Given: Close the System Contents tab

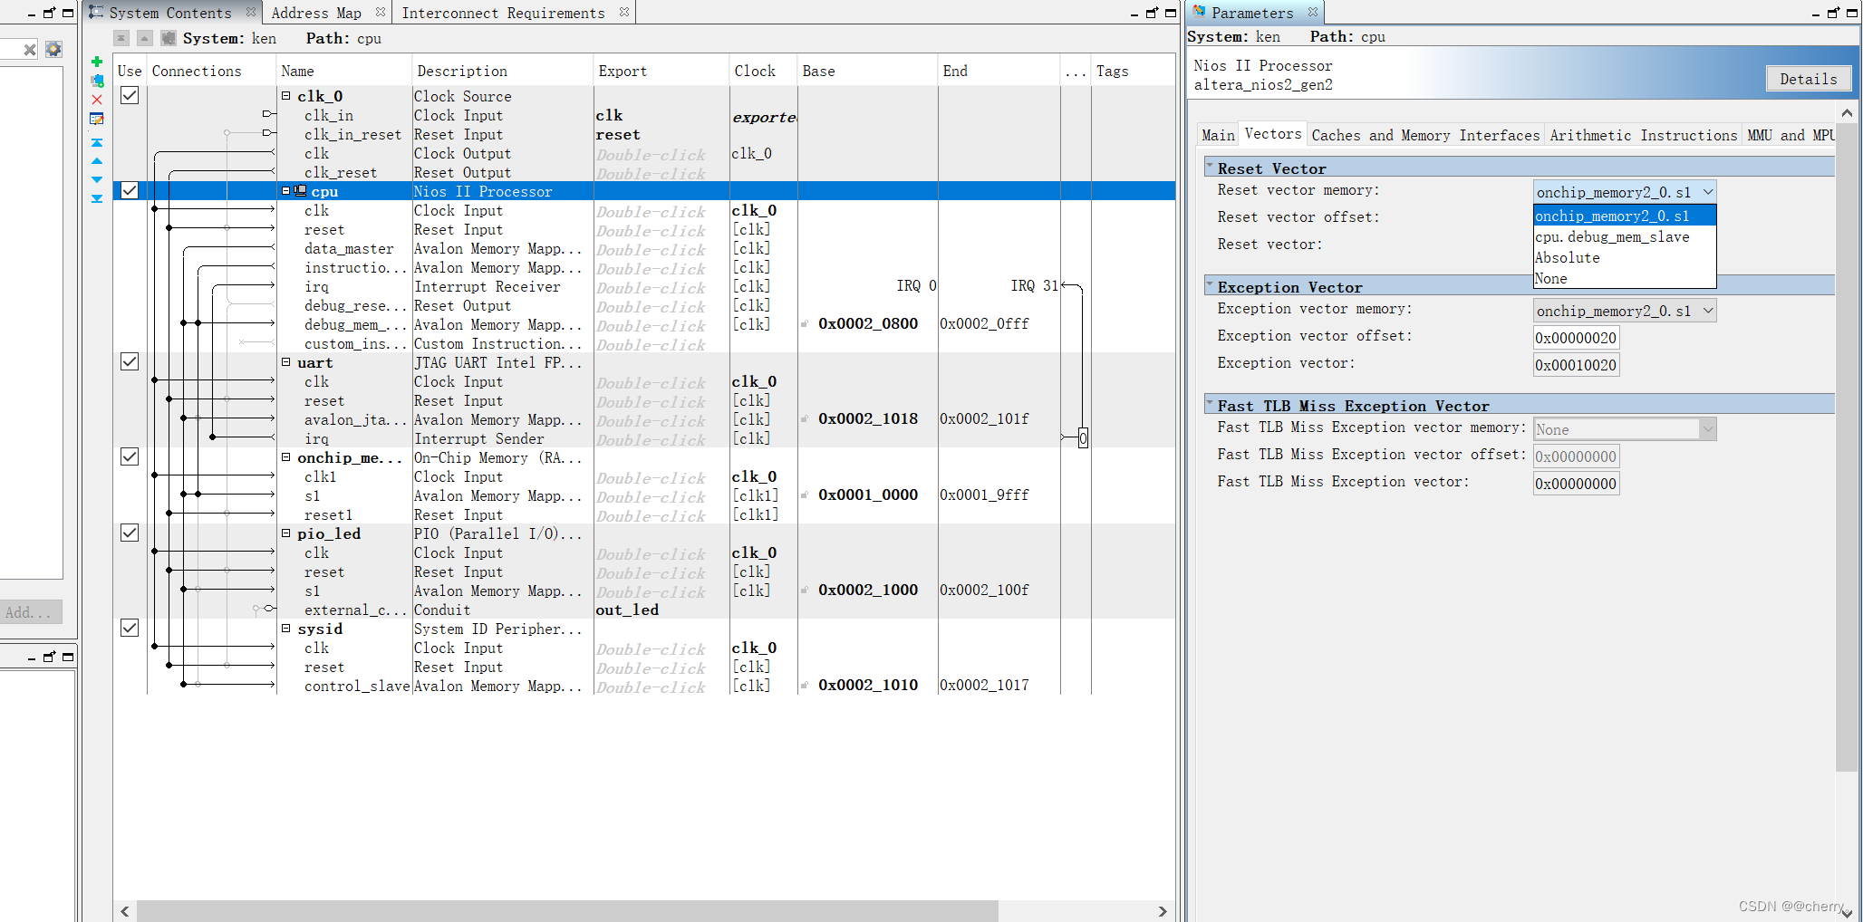Looking at the screenshot, I should (251, 12).
